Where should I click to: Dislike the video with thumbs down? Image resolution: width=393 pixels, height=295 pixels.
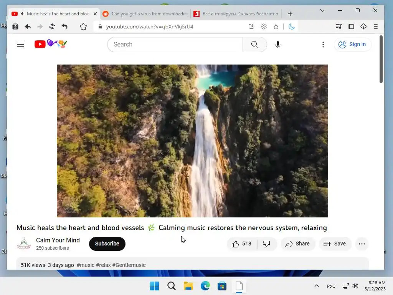click(x=266, y=244)
